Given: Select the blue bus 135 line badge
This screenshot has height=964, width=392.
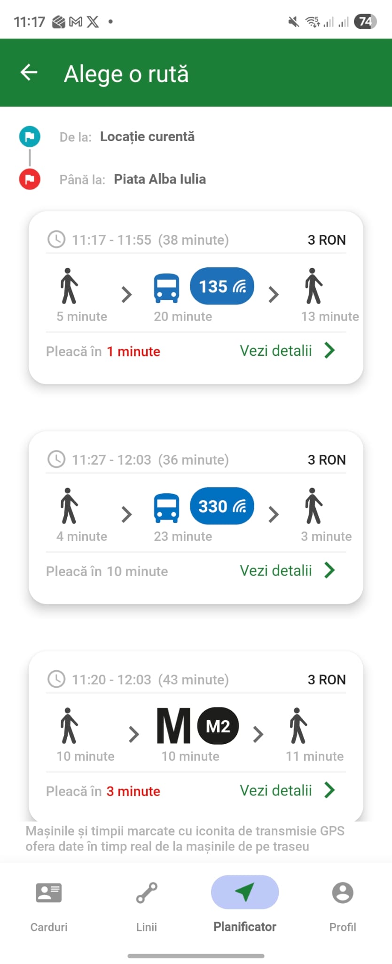Looking at the screenshot, I should click(222, 286).
